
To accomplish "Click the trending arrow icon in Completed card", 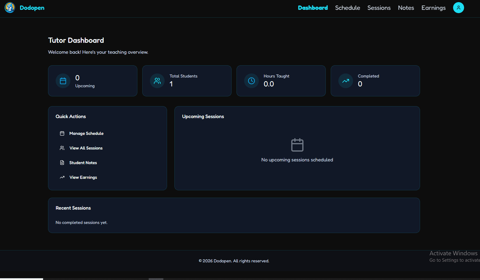I will click(346, 81).
